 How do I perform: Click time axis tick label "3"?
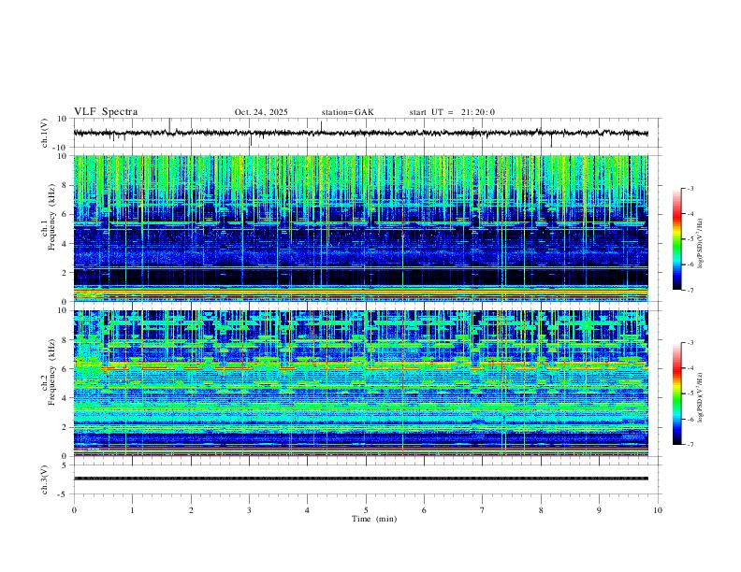pos(249,510)
